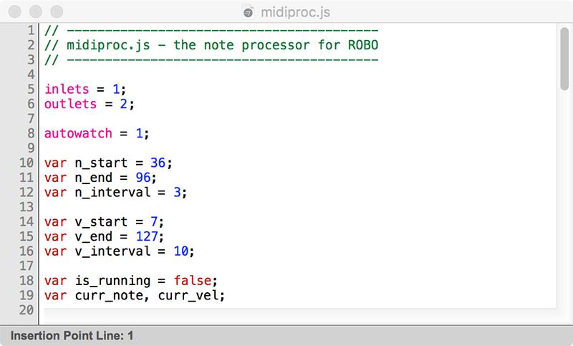The width and height of the screenshot is (573, 346).
Task: Click the word 'inlets' on line 5
Action: click(67, 89)
